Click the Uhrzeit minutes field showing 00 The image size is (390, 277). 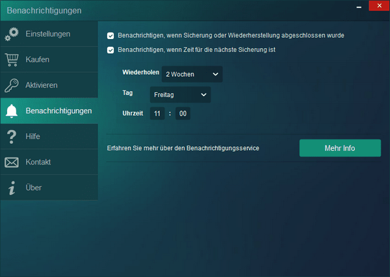coord(183,114)
